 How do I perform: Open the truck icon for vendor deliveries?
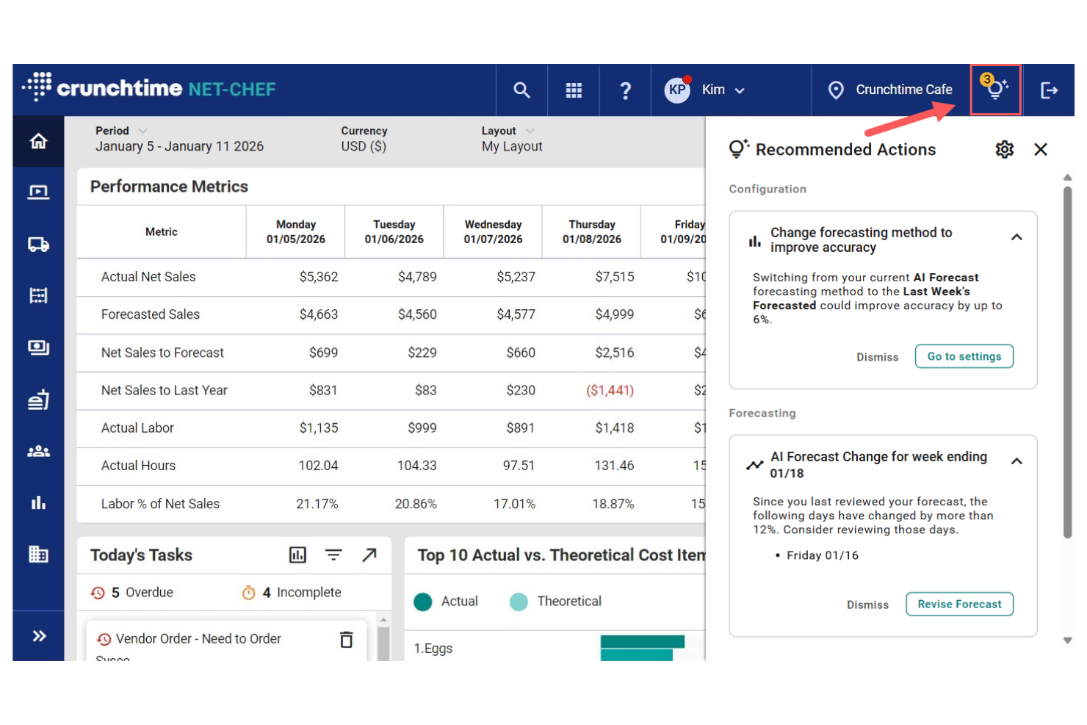click(x=38, y=244)
